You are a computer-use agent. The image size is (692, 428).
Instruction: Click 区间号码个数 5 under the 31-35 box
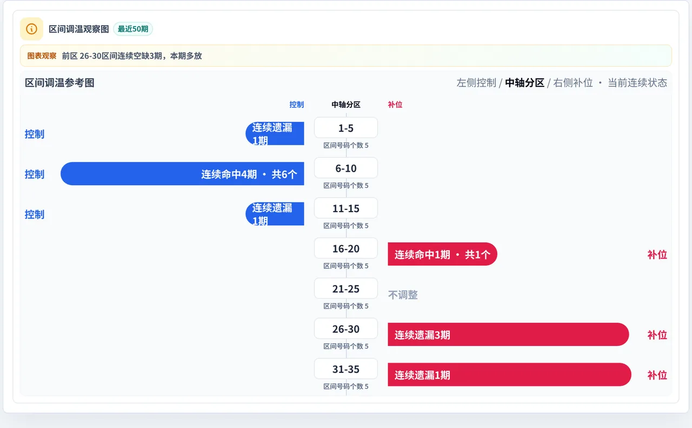tap(346, 386)
